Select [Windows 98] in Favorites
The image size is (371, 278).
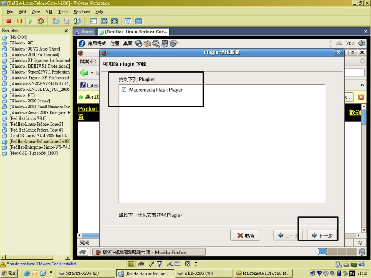click(21, 43)
